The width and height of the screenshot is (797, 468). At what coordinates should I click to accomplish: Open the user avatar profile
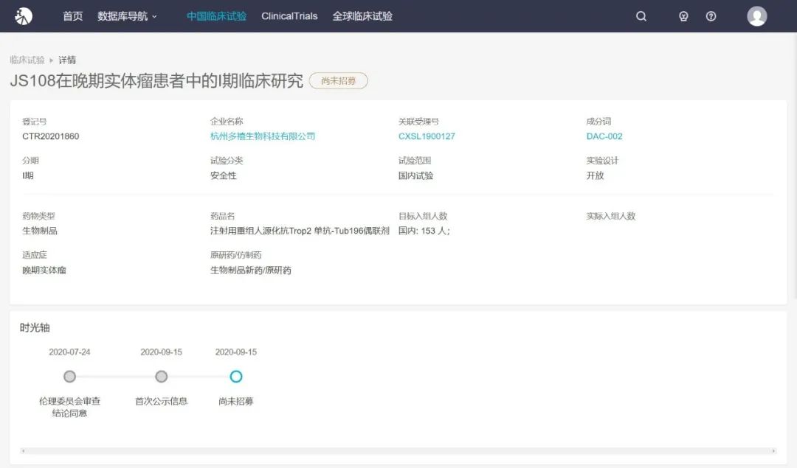click(x=756, y=16)
